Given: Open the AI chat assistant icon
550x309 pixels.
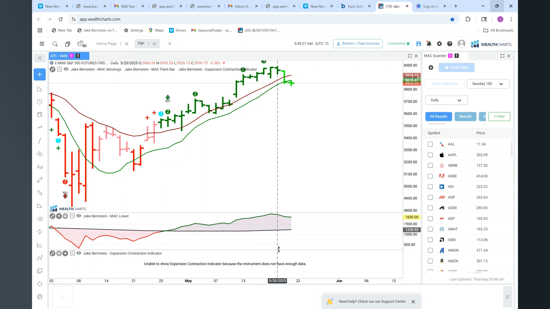Looking at the screenshot, I should 82,44.
